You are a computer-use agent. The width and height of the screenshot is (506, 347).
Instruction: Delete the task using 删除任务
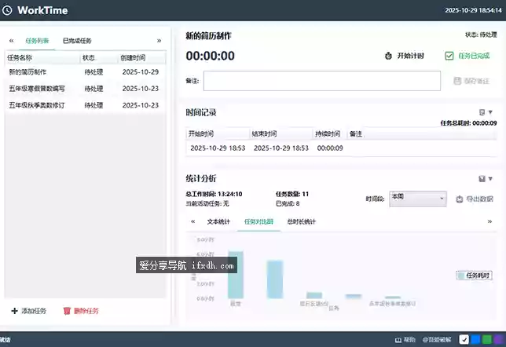[x=81, y=311]
